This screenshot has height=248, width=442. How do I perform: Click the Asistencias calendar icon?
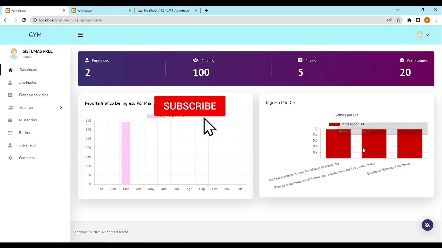pos(10,120)
